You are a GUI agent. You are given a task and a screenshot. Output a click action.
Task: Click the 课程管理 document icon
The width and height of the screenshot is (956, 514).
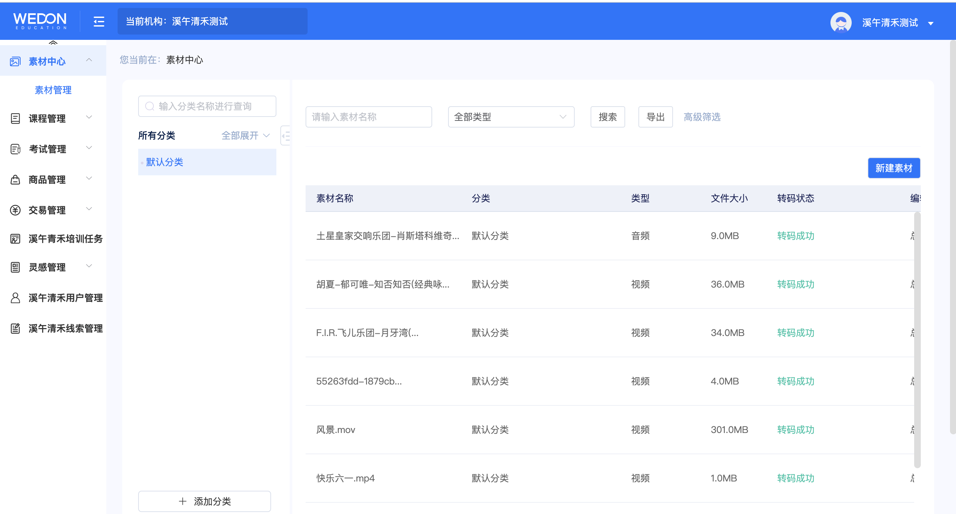(15, 118)
